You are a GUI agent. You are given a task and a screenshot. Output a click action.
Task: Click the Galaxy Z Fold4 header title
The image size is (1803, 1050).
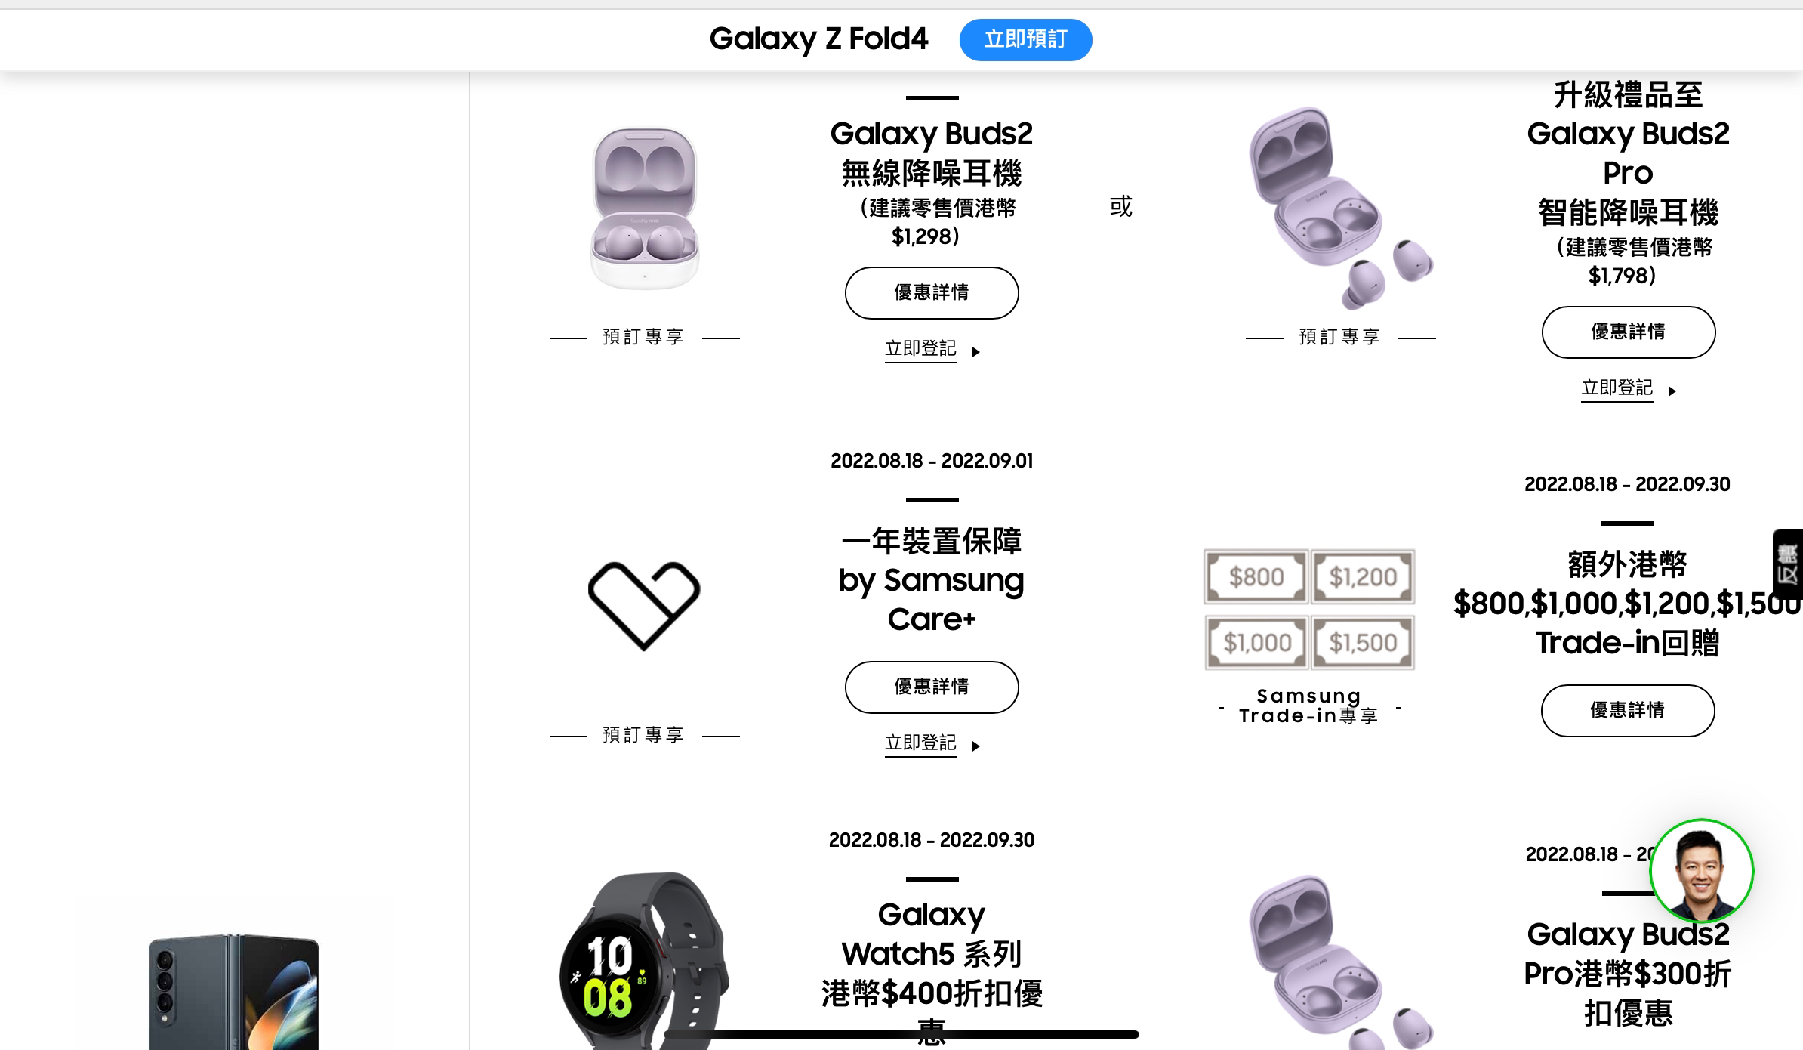click(818, 39)
